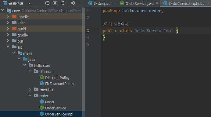The image size is (211, 117).
Task: Click the OrderService interface icon in tree
Action: (x=42, y=108)
